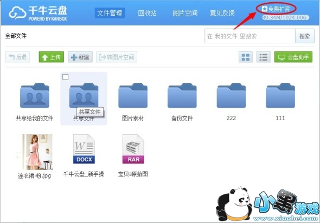Go to the 回收站 recycle bin tab
320x223 pixels.
coord(147,13)
